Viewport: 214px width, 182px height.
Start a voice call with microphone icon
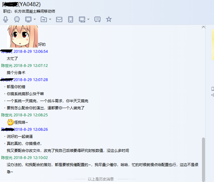click(6, 19)
